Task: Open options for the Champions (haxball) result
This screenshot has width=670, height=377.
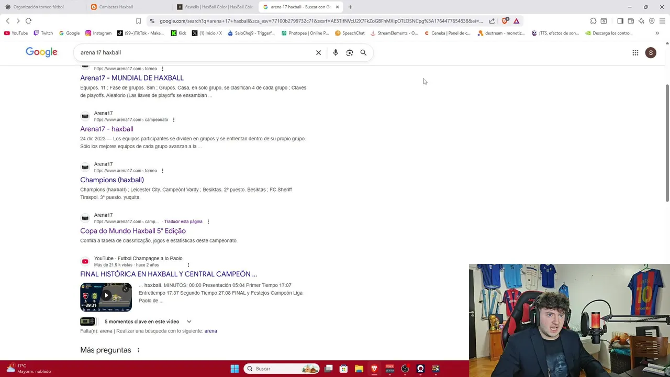Action: tap(162, 171)
